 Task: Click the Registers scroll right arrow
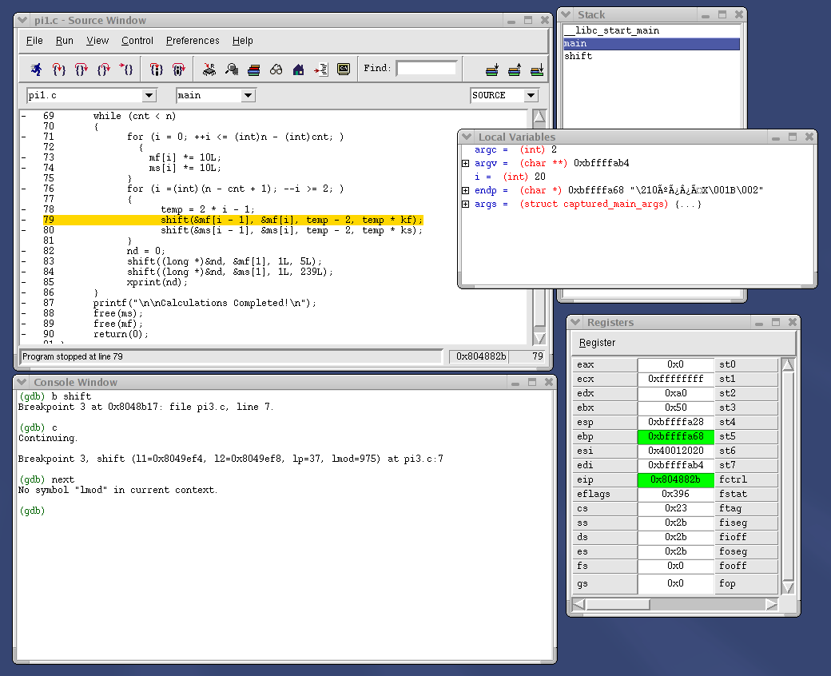point(772,604)
